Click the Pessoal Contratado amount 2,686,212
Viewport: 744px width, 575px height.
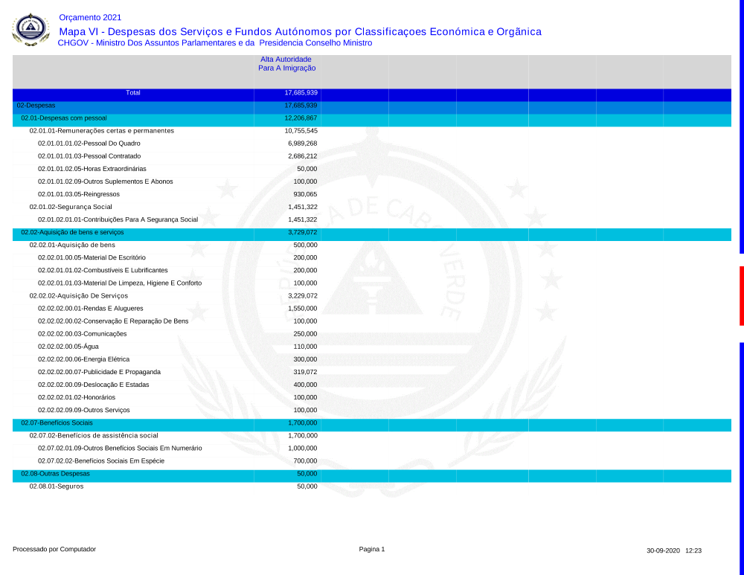click(302, 156)
